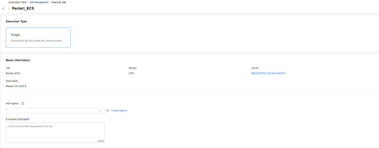Navigate to Job Management breadcrumb
Screen dimensions: 379x148
tap(39, 2)
